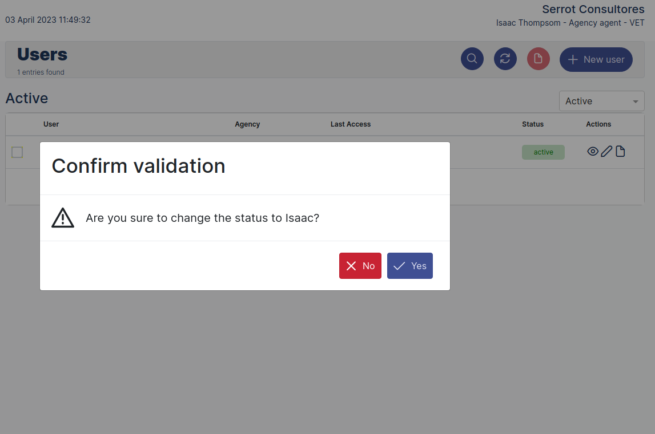Viewport: 655px width, 434px height.
Task: Open the user document icon in Actions
Action: click(x=620, y=151)
